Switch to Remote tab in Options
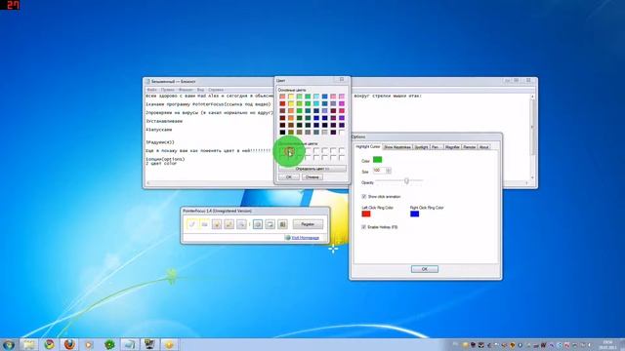 tap(469, 147)
